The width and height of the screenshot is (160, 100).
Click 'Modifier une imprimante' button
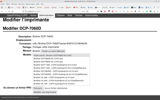click(x=45, y=92)
